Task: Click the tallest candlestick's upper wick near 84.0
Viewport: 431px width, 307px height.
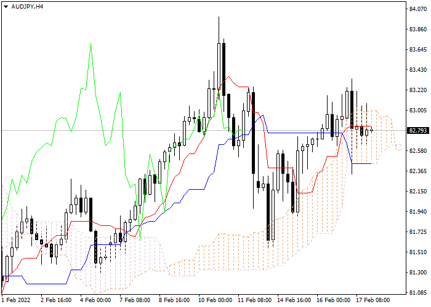Action: (x=219, y=29)
